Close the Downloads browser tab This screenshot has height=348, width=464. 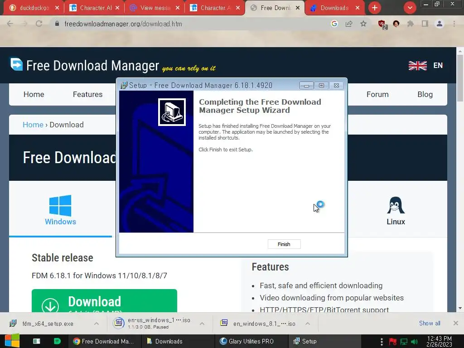(358, 8)
